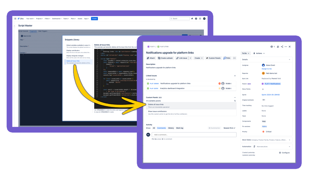Select Delete all issue links snippet
The width and height of the screenshot is (309, 176).
click(x=78, y=62)
